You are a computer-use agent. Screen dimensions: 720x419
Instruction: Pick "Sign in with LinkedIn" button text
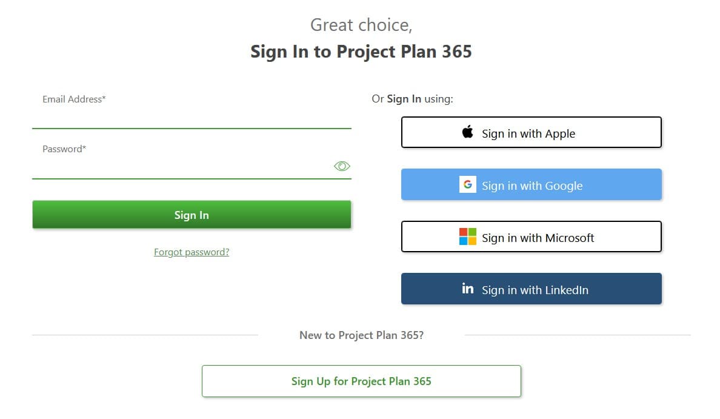click(x=535, y=290)
